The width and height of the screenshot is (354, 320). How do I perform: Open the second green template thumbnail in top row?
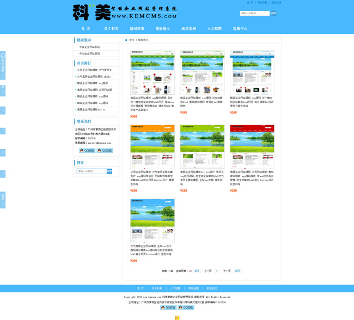[x=202, y=72]
